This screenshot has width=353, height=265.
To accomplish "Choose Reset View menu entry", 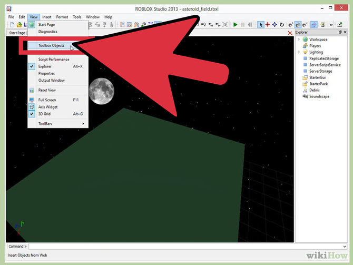I will pyautogui.click(x=58, y=90).
